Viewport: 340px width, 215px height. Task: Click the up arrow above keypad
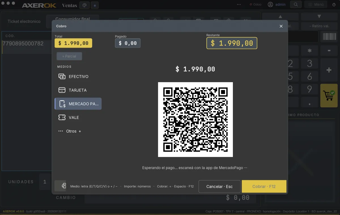click(x=280, y=17)
